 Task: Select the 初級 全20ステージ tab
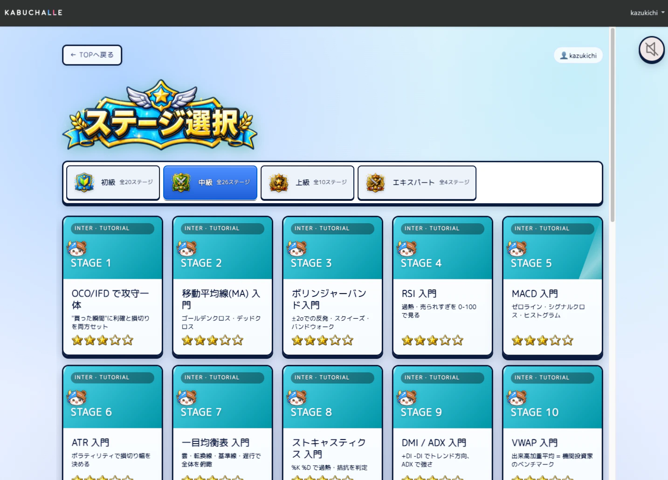click(113, 183)
